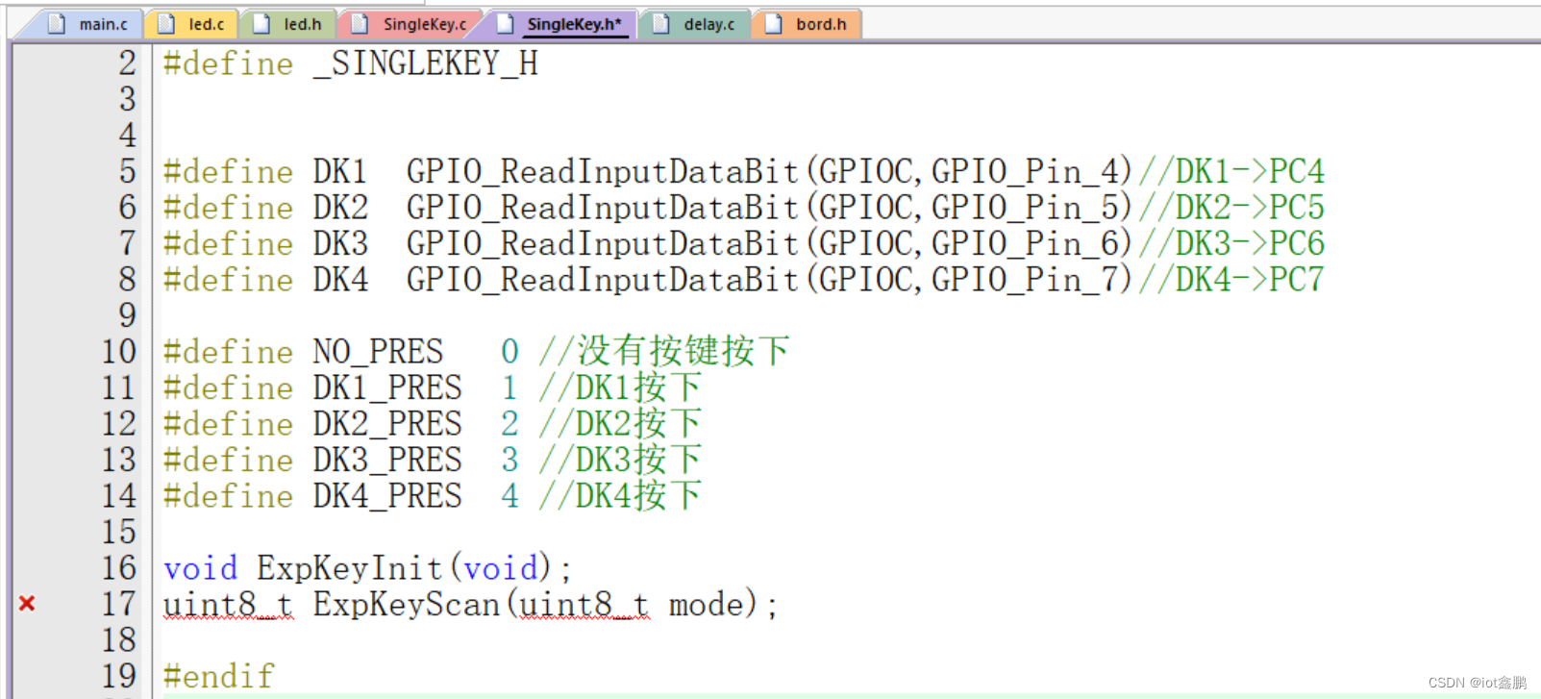Click the ExpKeyInit function name

[350, 568]
